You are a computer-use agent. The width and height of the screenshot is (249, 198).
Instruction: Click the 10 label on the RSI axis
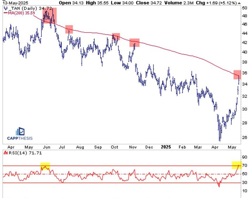245,191
